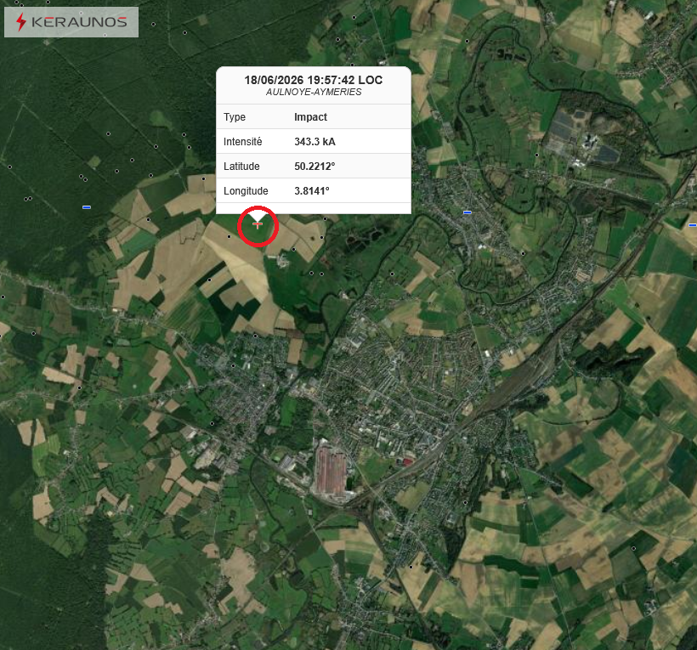This screenshot has height=650, width=697.
Task: Select the longitude value "3.8141°"
Action: click(312, 191)
